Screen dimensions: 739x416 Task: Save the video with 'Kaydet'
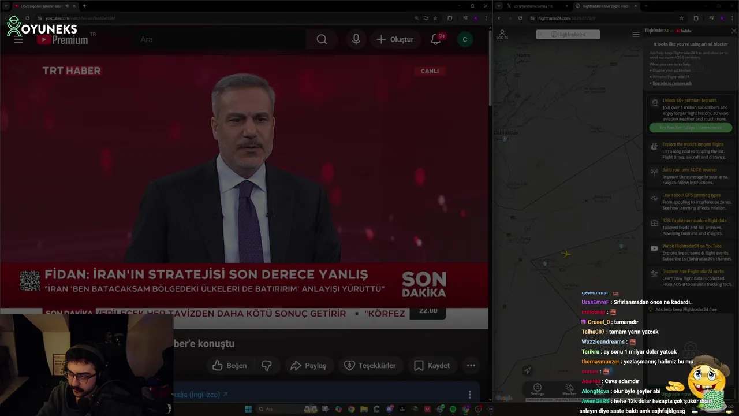[432, 365]
